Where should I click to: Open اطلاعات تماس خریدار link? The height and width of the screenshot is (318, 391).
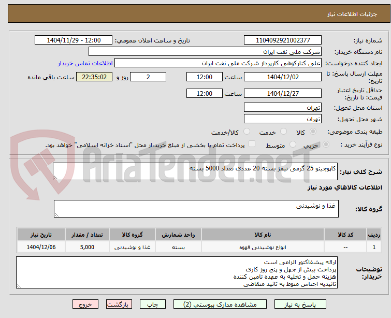(x=85, y=63)
